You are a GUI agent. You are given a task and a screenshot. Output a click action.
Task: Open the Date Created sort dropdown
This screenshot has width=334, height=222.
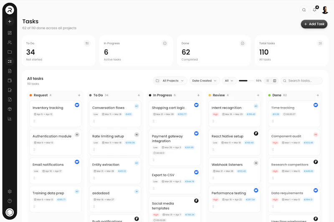point(204,81)
